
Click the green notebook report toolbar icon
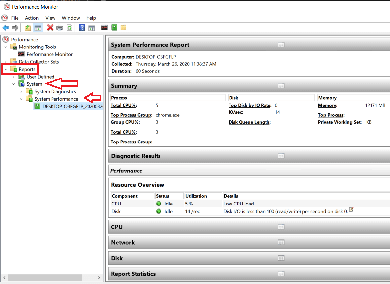114,28
